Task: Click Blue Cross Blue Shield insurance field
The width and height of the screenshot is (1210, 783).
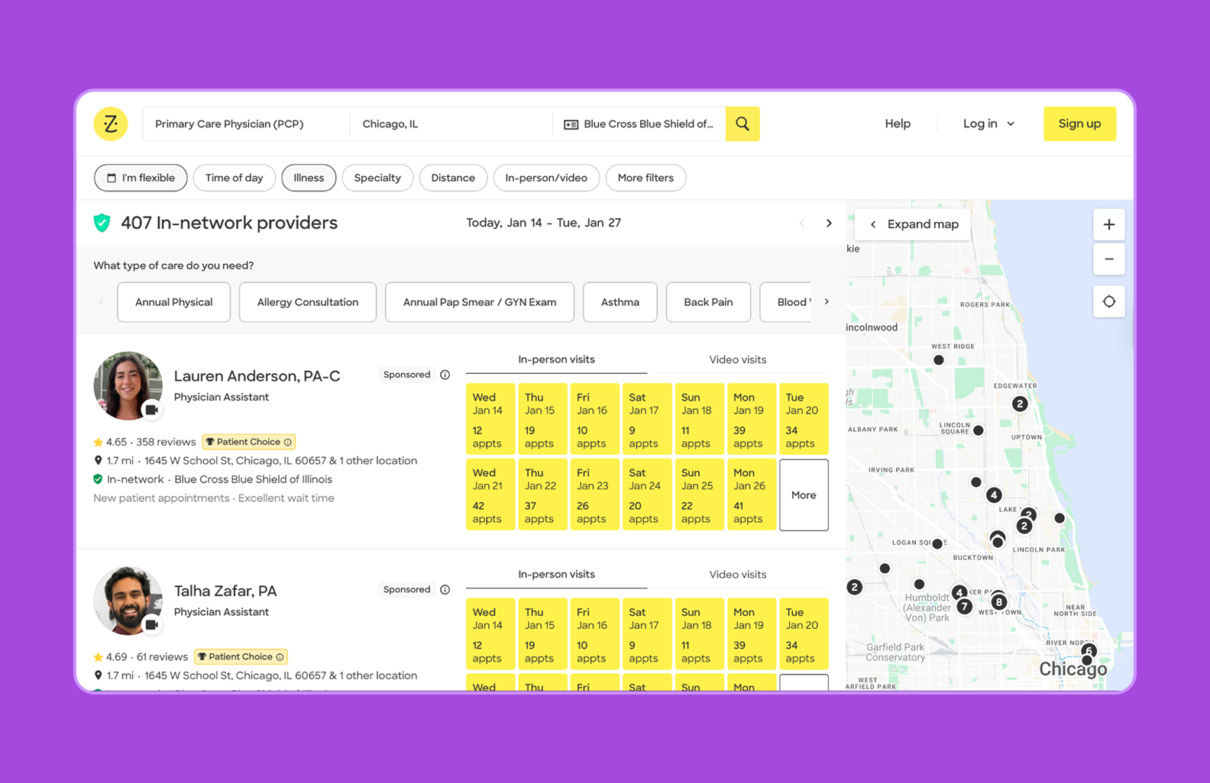Action: point(639,124)
